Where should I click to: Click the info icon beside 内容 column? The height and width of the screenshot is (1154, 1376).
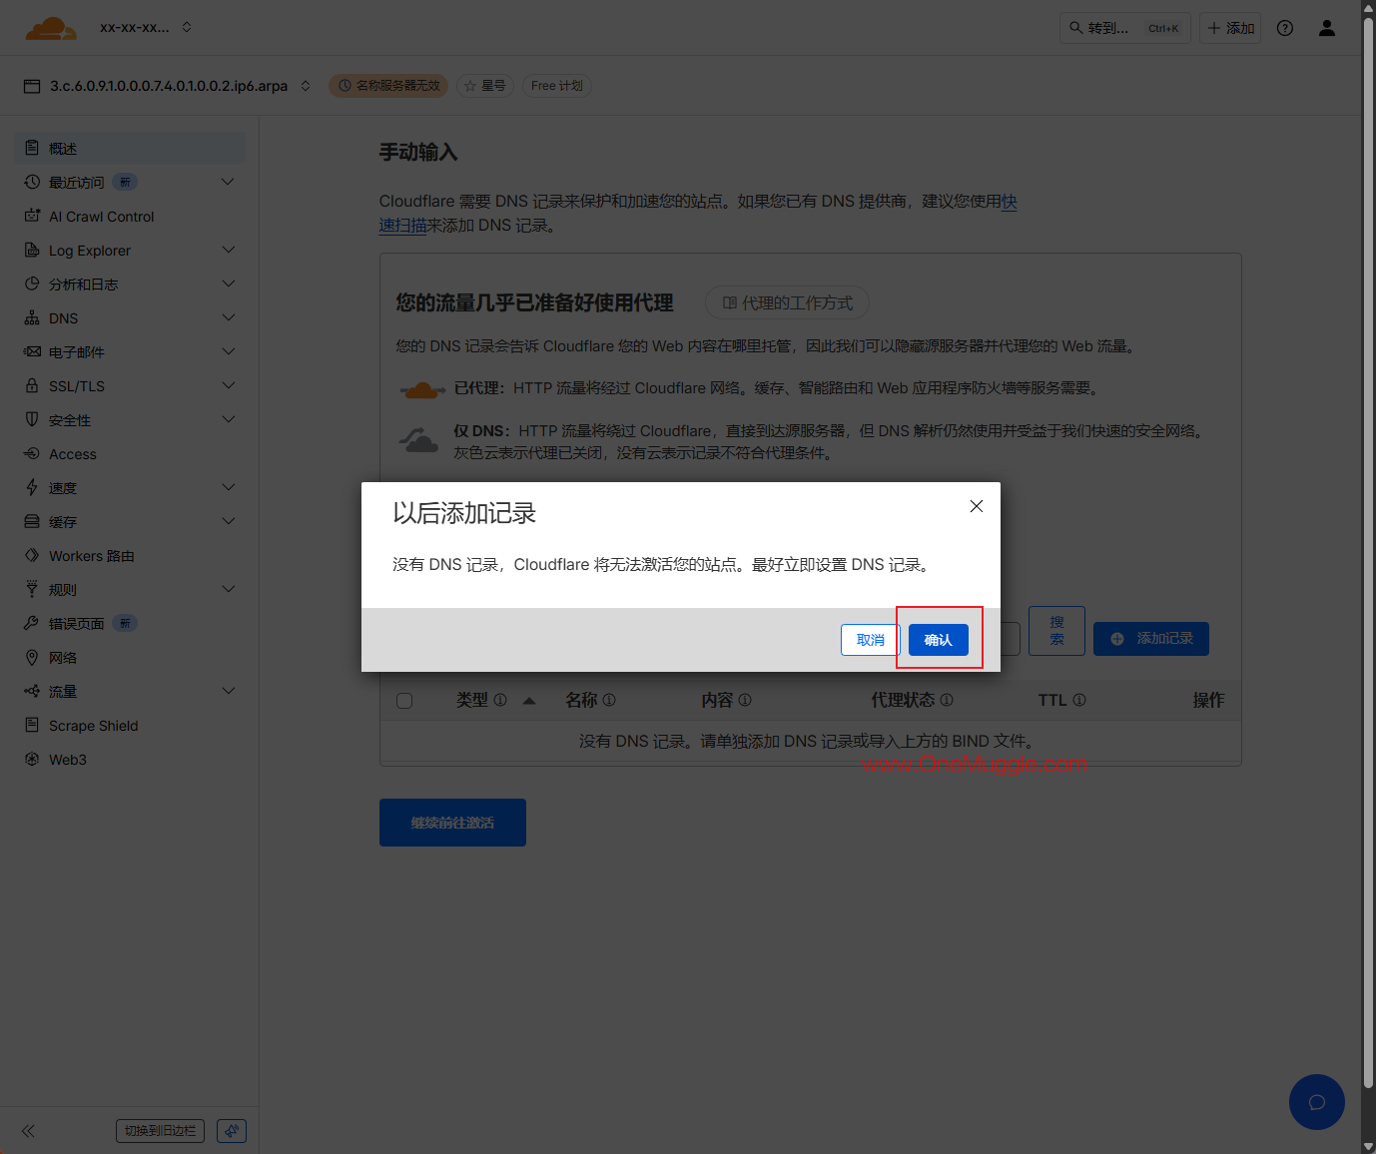[x=745, y=700]
